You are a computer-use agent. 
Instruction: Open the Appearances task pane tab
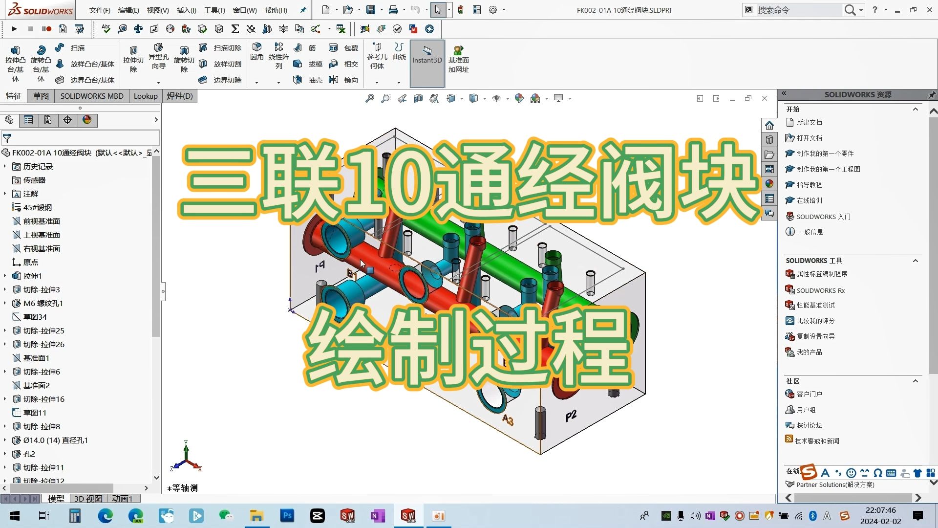pyautogui.click(x=769, y=184)
